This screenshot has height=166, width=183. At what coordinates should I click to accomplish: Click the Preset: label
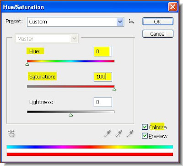(x=14, y=22)
